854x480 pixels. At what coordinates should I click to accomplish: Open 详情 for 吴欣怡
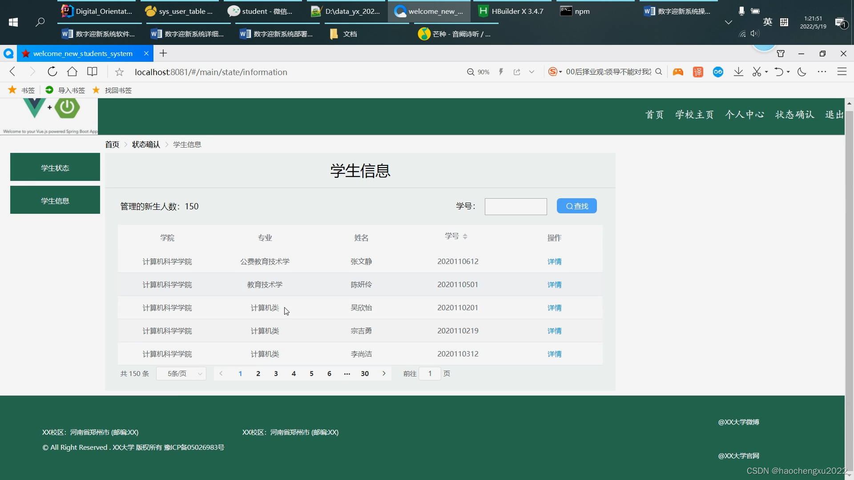(554, 308)
